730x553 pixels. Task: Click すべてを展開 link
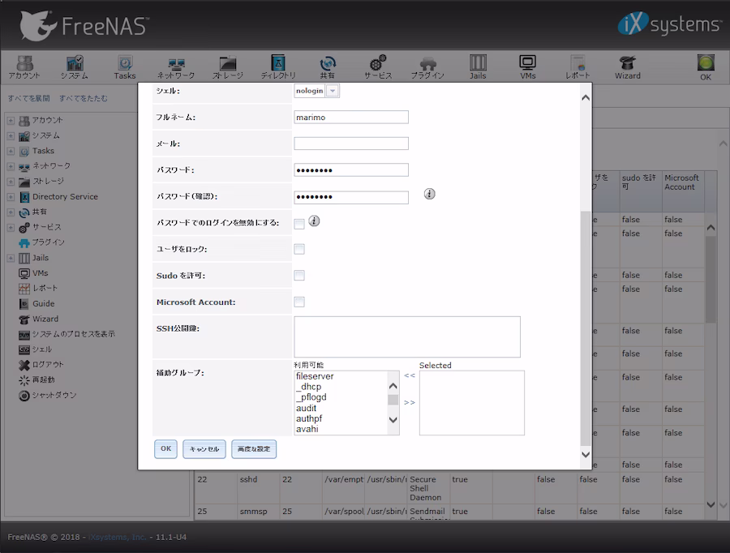coord(29,98)
